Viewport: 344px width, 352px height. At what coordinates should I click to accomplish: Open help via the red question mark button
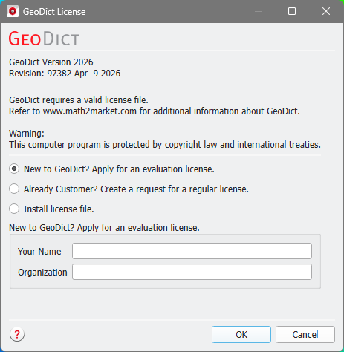(17, 334)
